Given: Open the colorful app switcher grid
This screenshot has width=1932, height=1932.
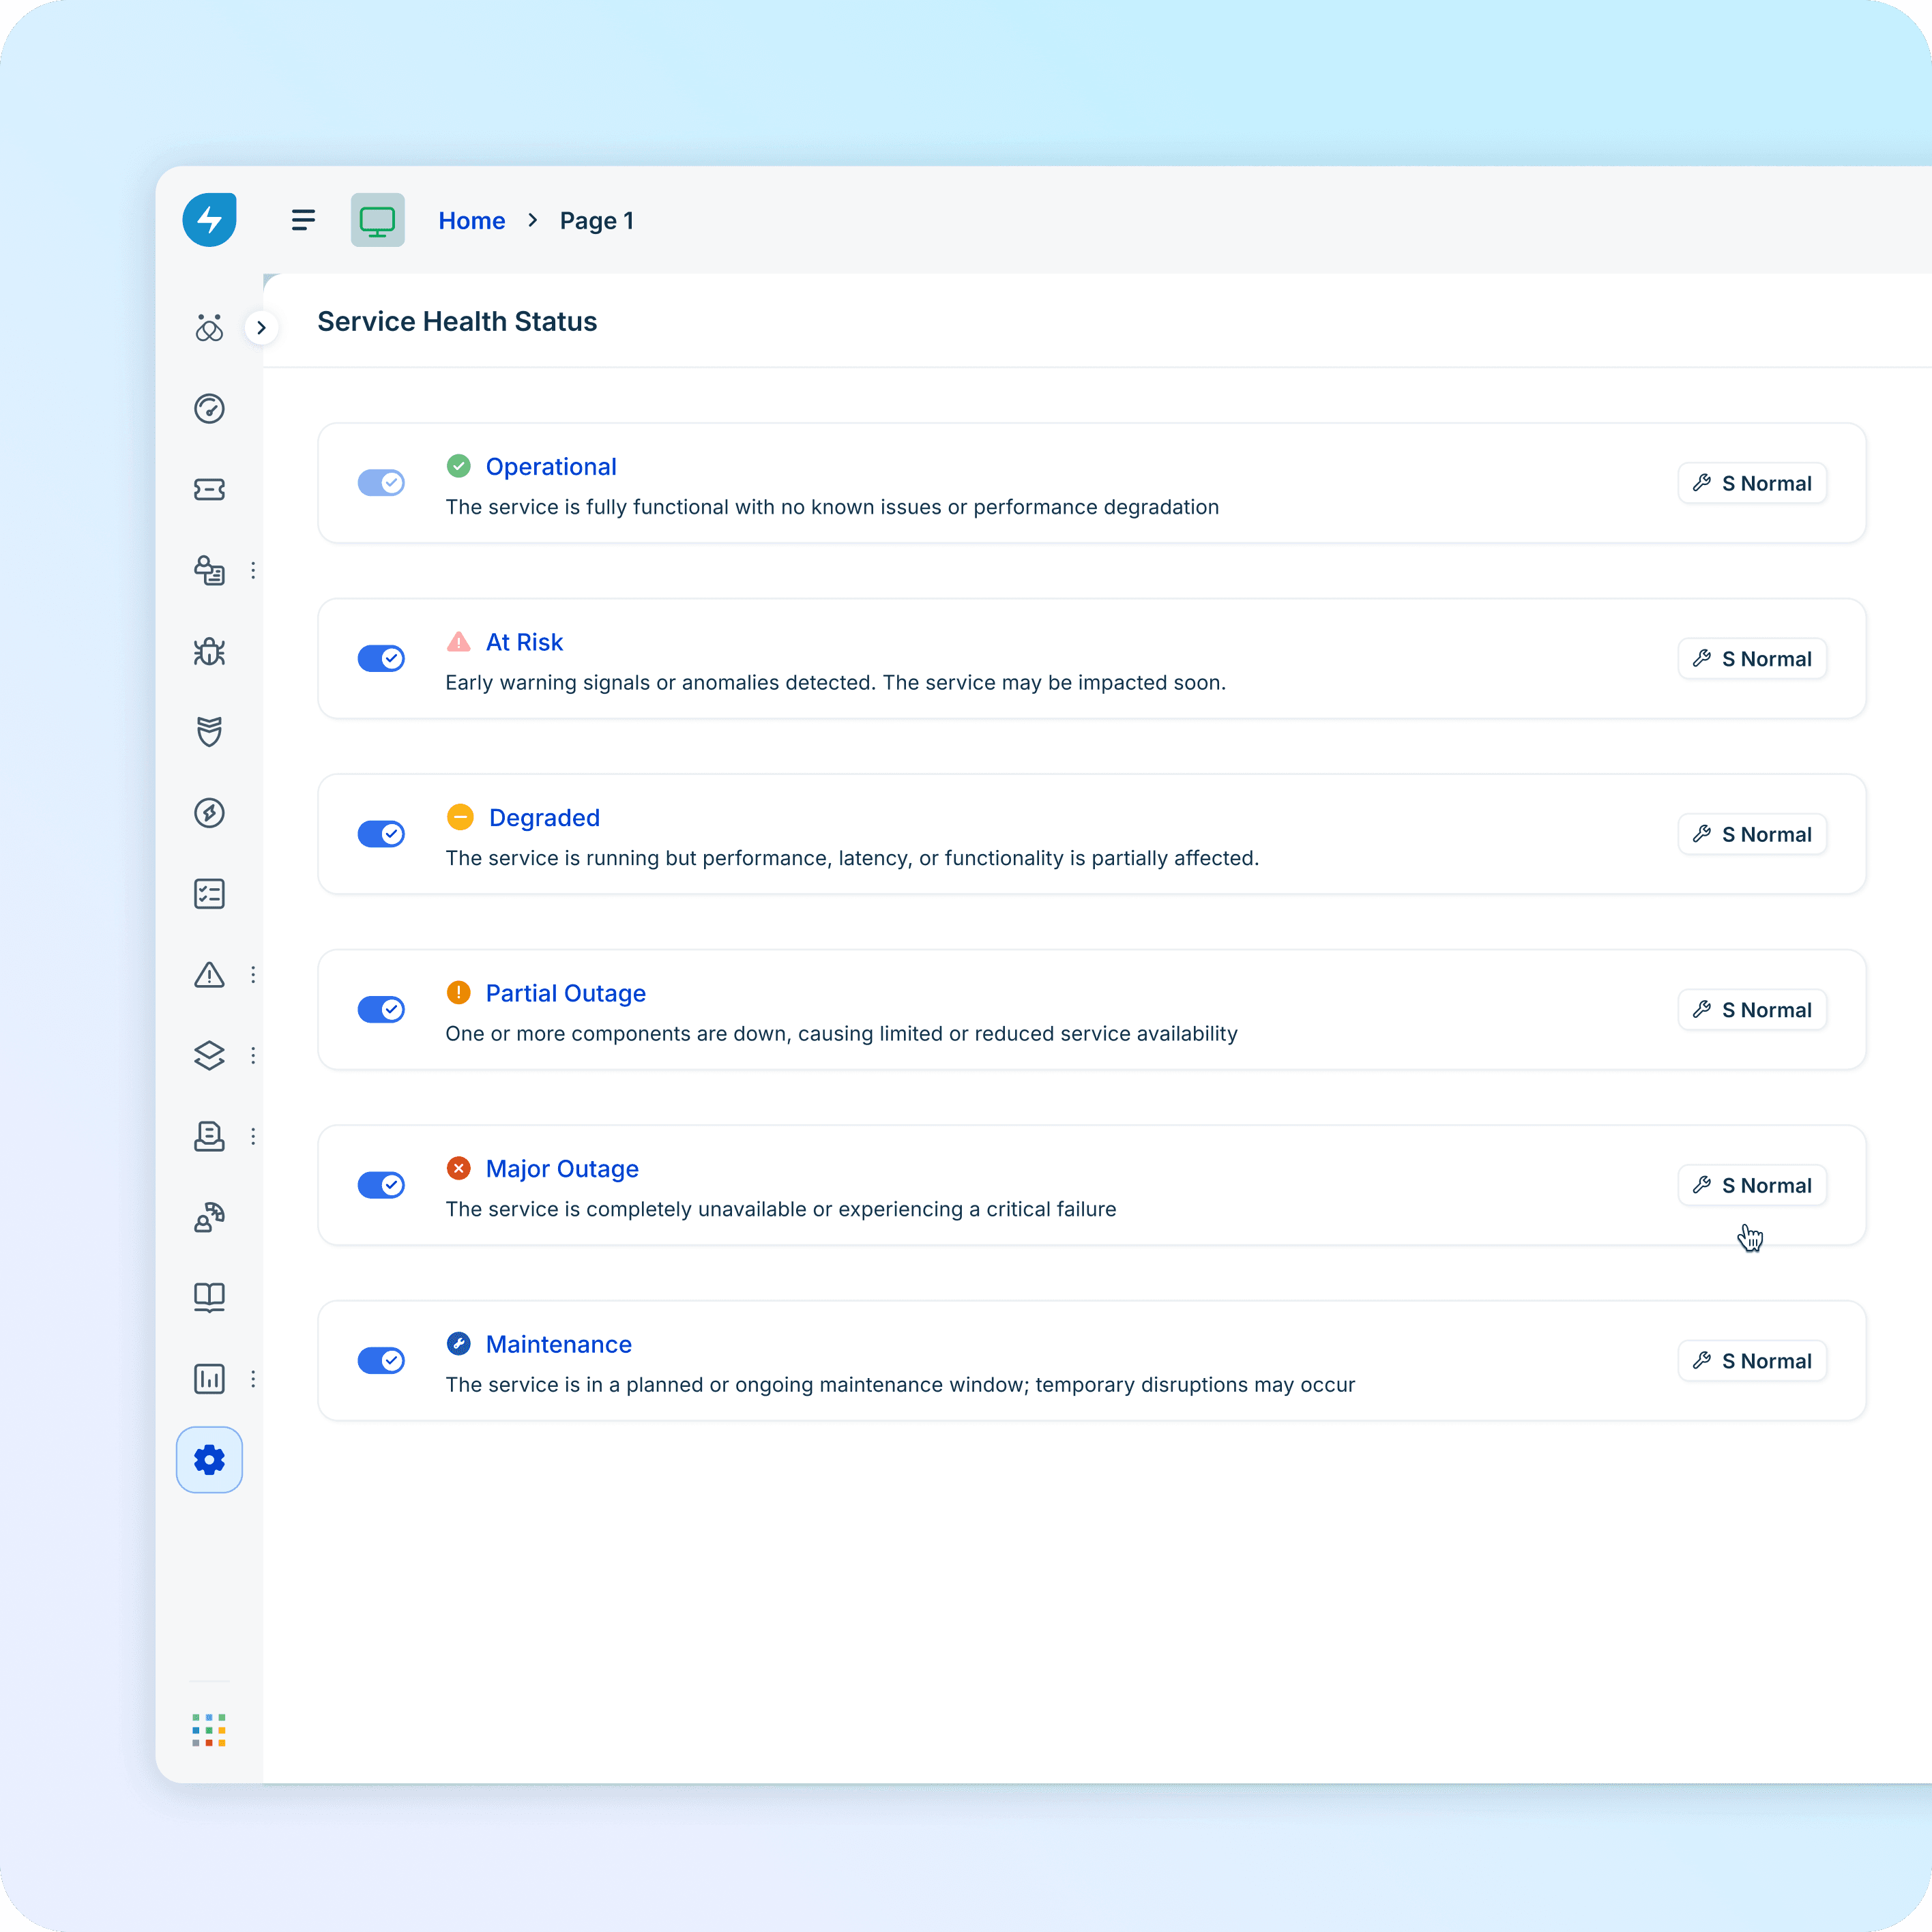Looking at the screenshot, I should coord(209,1730).
